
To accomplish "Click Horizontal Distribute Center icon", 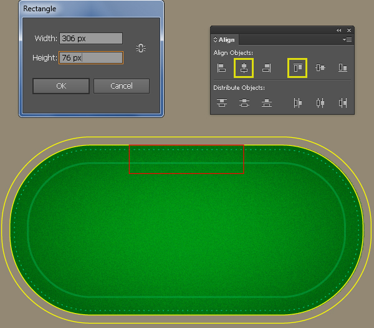I will pyautogui.click(x=320, y=103).
